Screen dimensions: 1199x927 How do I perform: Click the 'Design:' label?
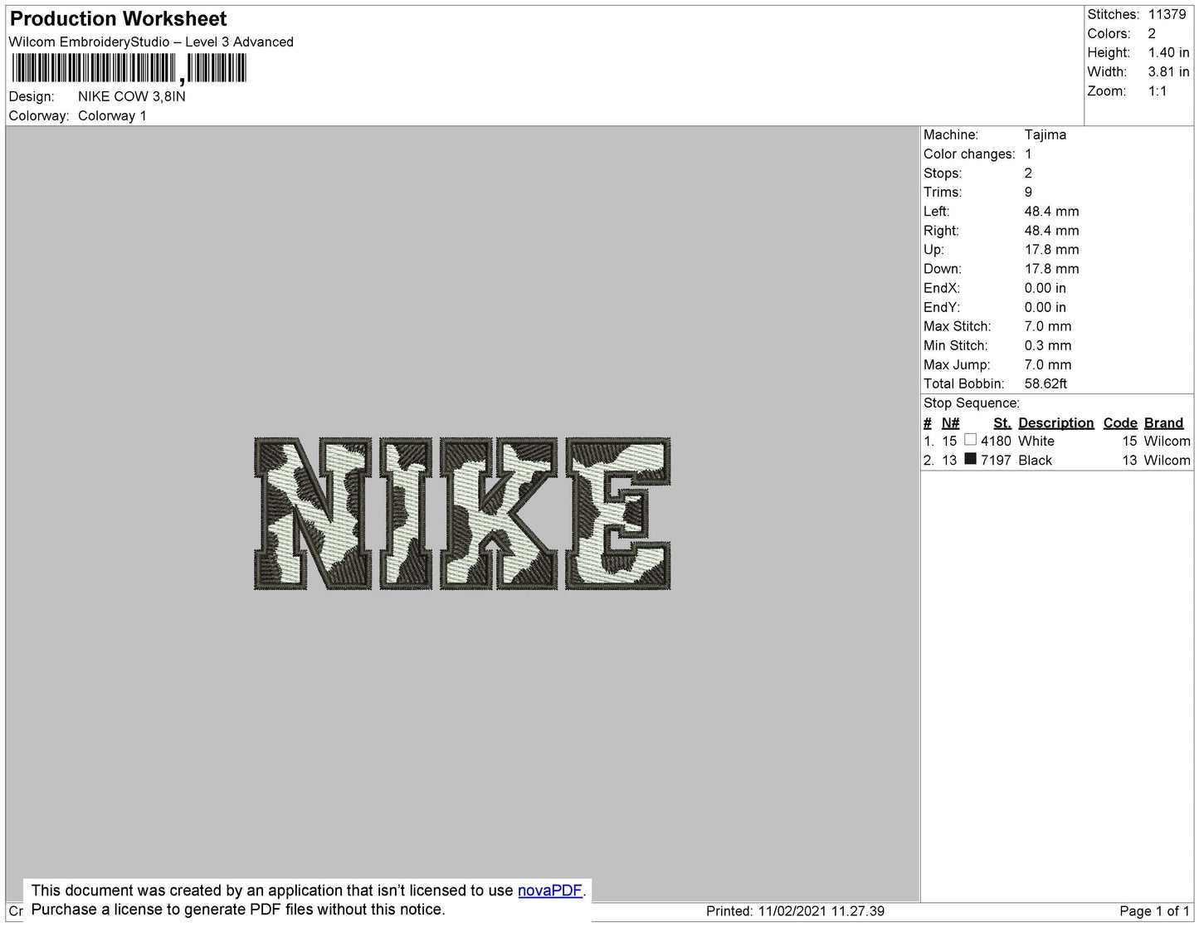[x=32, y=96]
